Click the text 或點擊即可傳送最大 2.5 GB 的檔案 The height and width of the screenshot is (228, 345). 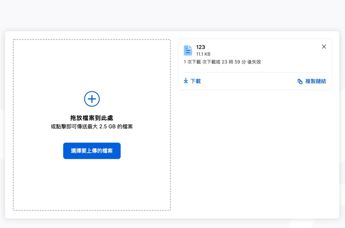92,126
